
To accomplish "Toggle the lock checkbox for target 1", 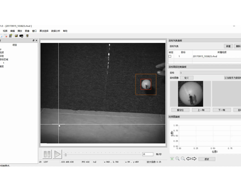I will [x=170, y=56].
